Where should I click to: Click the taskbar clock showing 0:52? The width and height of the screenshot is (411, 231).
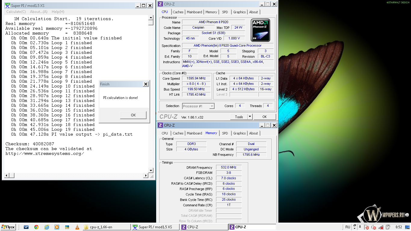[x=399, y=227]
